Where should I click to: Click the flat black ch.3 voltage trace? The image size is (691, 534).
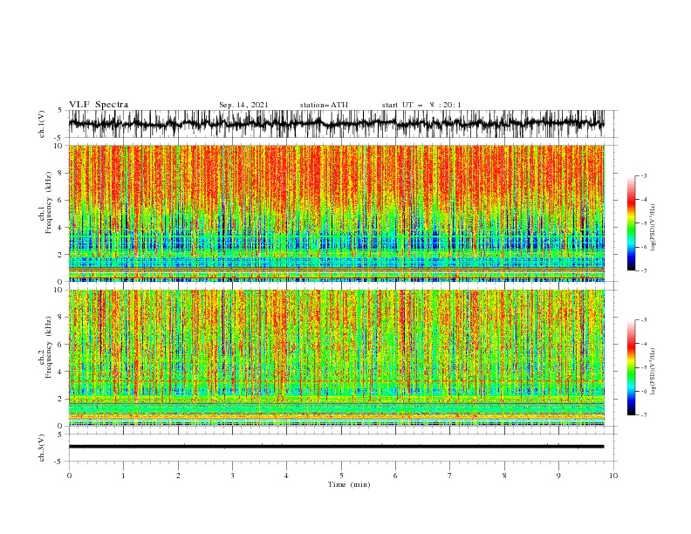coord(336,447)
